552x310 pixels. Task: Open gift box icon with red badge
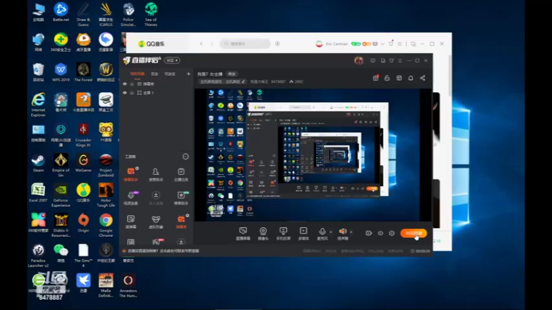pos(375,78)
